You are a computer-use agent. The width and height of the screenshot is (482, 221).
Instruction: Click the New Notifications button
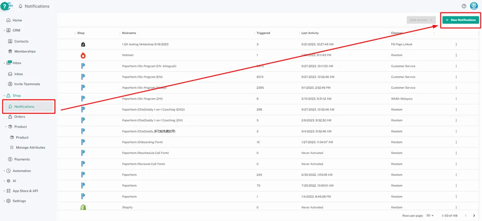[461, 20]
